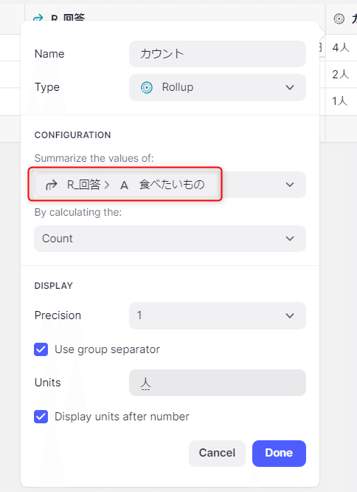Click the relation arrow icon beside R_回答
This screenshot has height=492, width=357.
[x=52, y=185]
